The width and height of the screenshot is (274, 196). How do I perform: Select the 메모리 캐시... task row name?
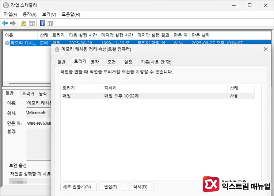pos(23,43)
